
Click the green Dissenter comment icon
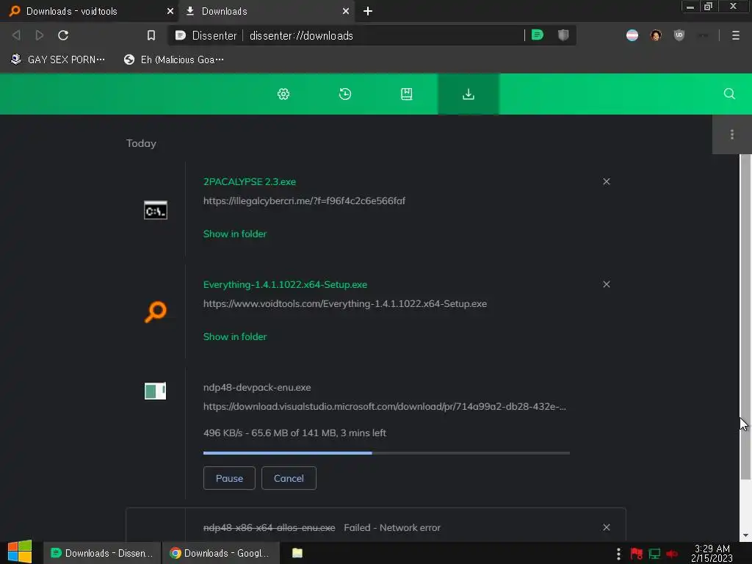click(x=538, y=35)
